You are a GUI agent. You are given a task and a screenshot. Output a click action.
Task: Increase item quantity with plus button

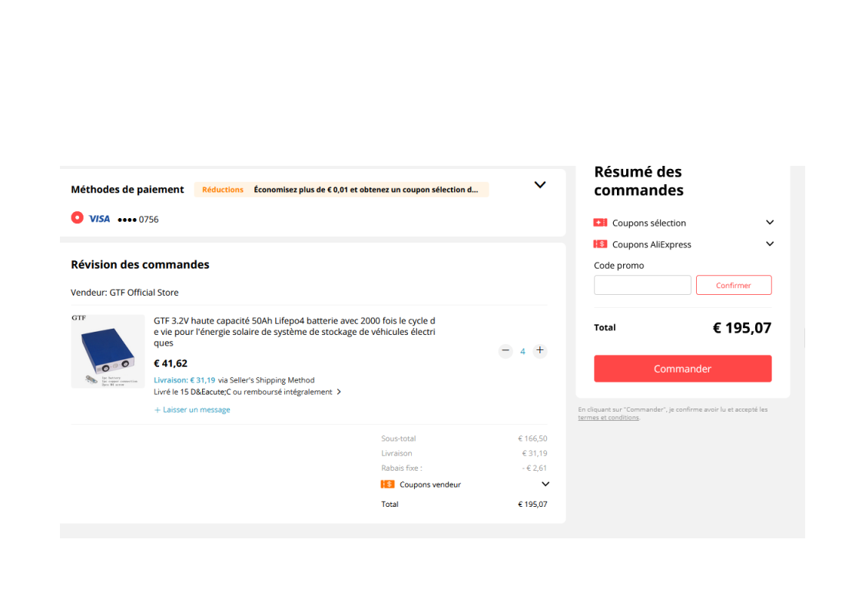[x=540, y=351]
